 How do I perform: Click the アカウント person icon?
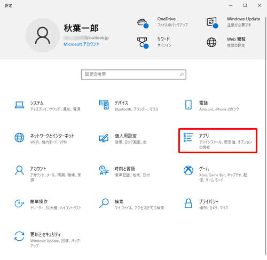tap(19, 170)
